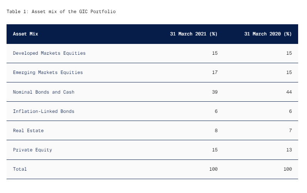Click the 2020 value 44 for Nominal Bonds

tap(289, 92)
